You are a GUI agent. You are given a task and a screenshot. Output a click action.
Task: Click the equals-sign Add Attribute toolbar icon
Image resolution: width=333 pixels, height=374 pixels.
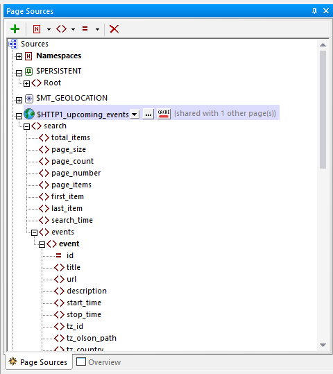point(85,29)
